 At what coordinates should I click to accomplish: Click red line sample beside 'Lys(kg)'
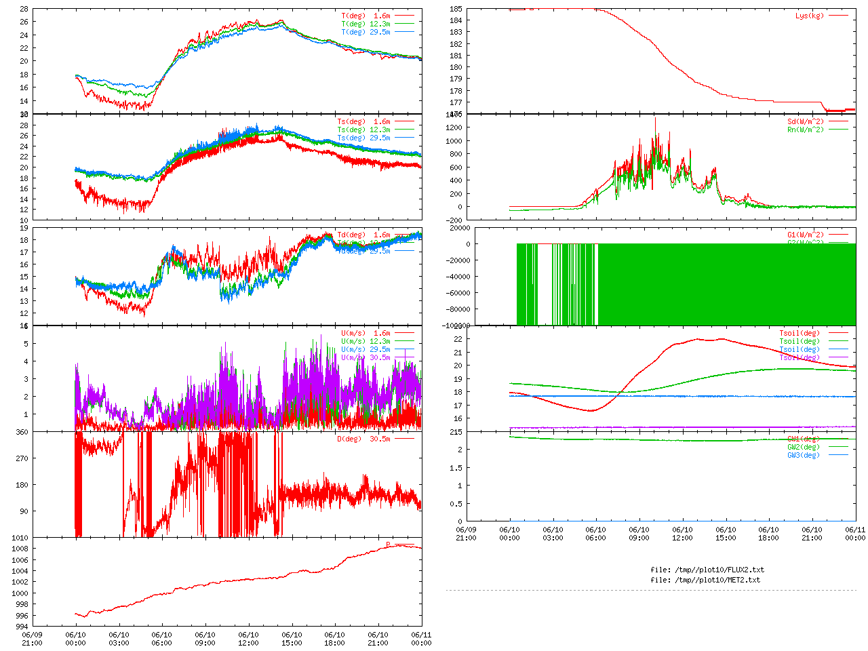pos(838,16)
